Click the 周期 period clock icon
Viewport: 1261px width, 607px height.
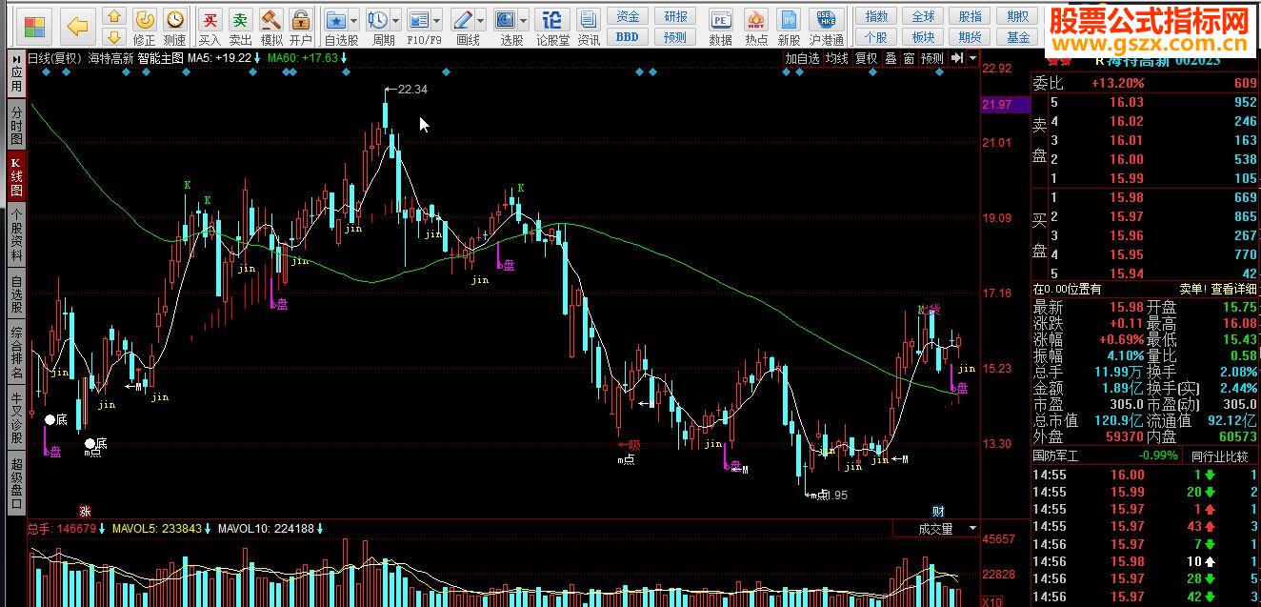377,19
